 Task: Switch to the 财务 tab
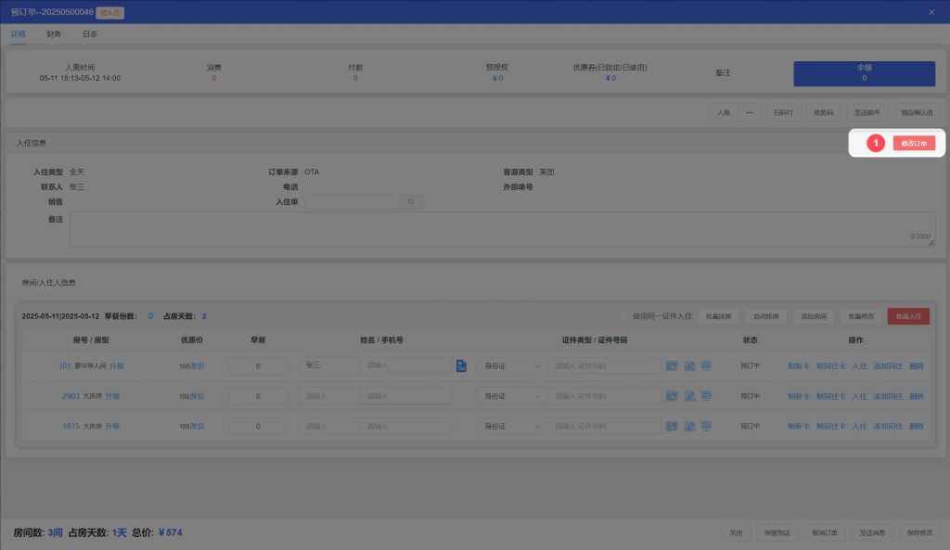click(54, 34)
